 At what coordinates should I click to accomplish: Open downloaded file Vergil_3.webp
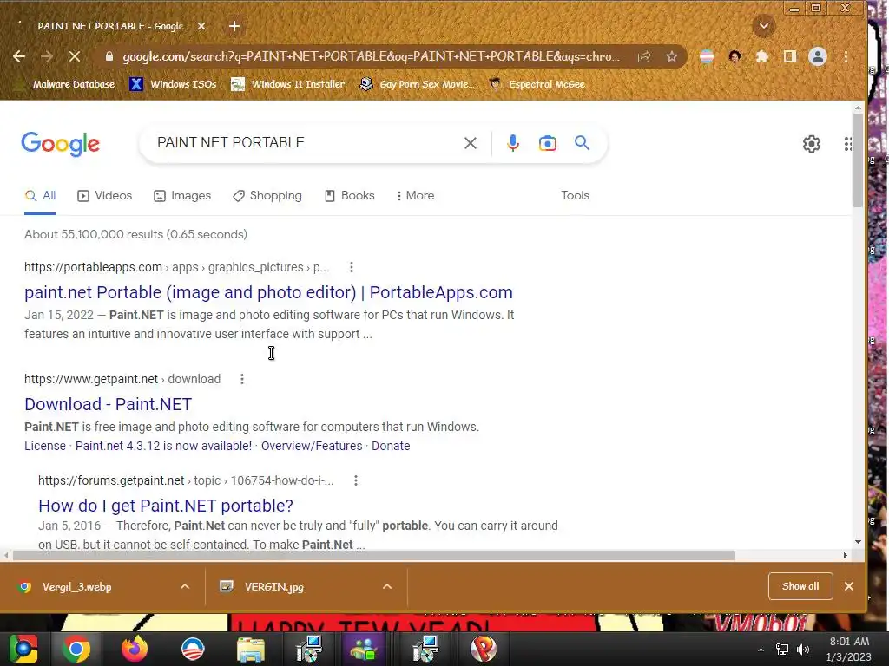point(76,587)
